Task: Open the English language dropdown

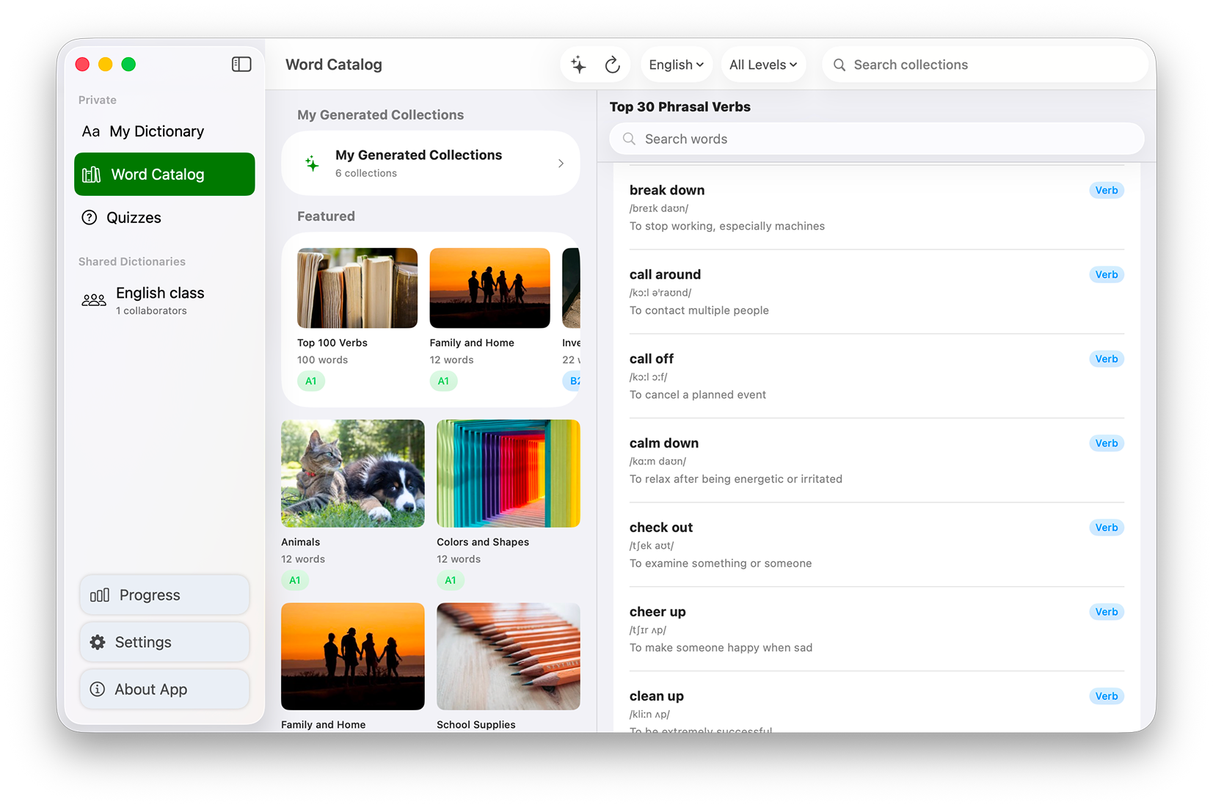Action: (x=676, y=65)
